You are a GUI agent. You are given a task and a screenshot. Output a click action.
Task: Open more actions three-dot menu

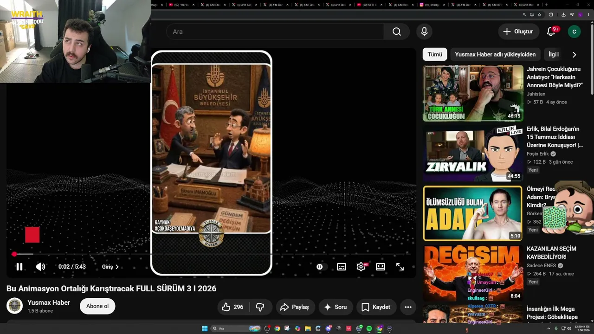[408, 307]
